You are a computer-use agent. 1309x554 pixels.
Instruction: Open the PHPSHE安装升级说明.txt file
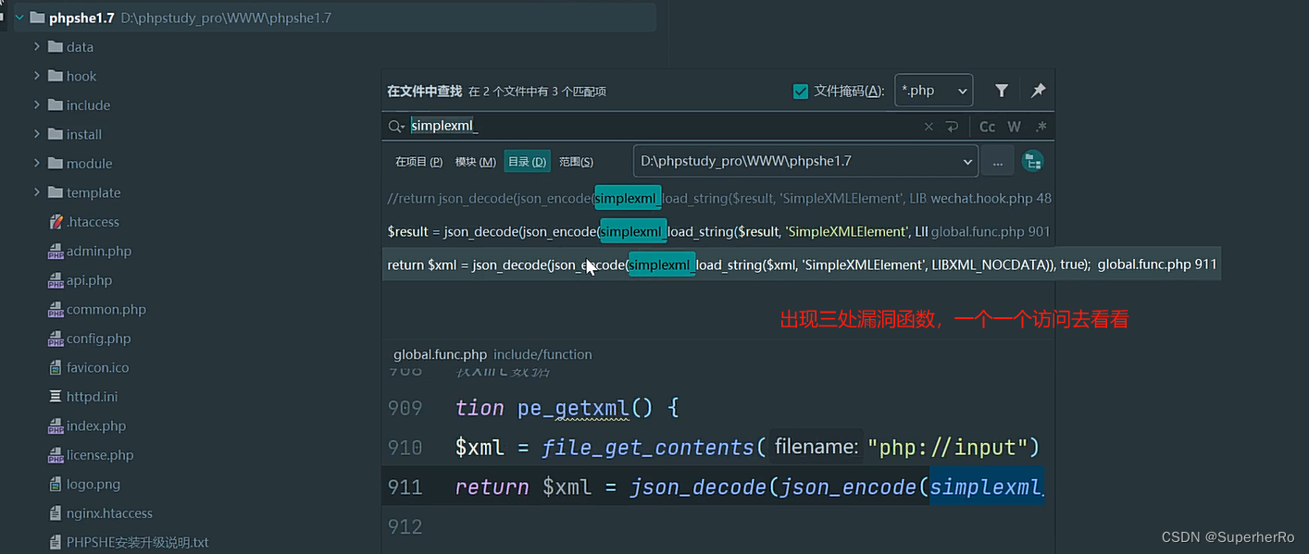(x=136, y=542)
